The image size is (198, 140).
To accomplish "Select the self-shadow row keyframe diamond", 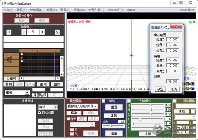I will coord(22,61).
